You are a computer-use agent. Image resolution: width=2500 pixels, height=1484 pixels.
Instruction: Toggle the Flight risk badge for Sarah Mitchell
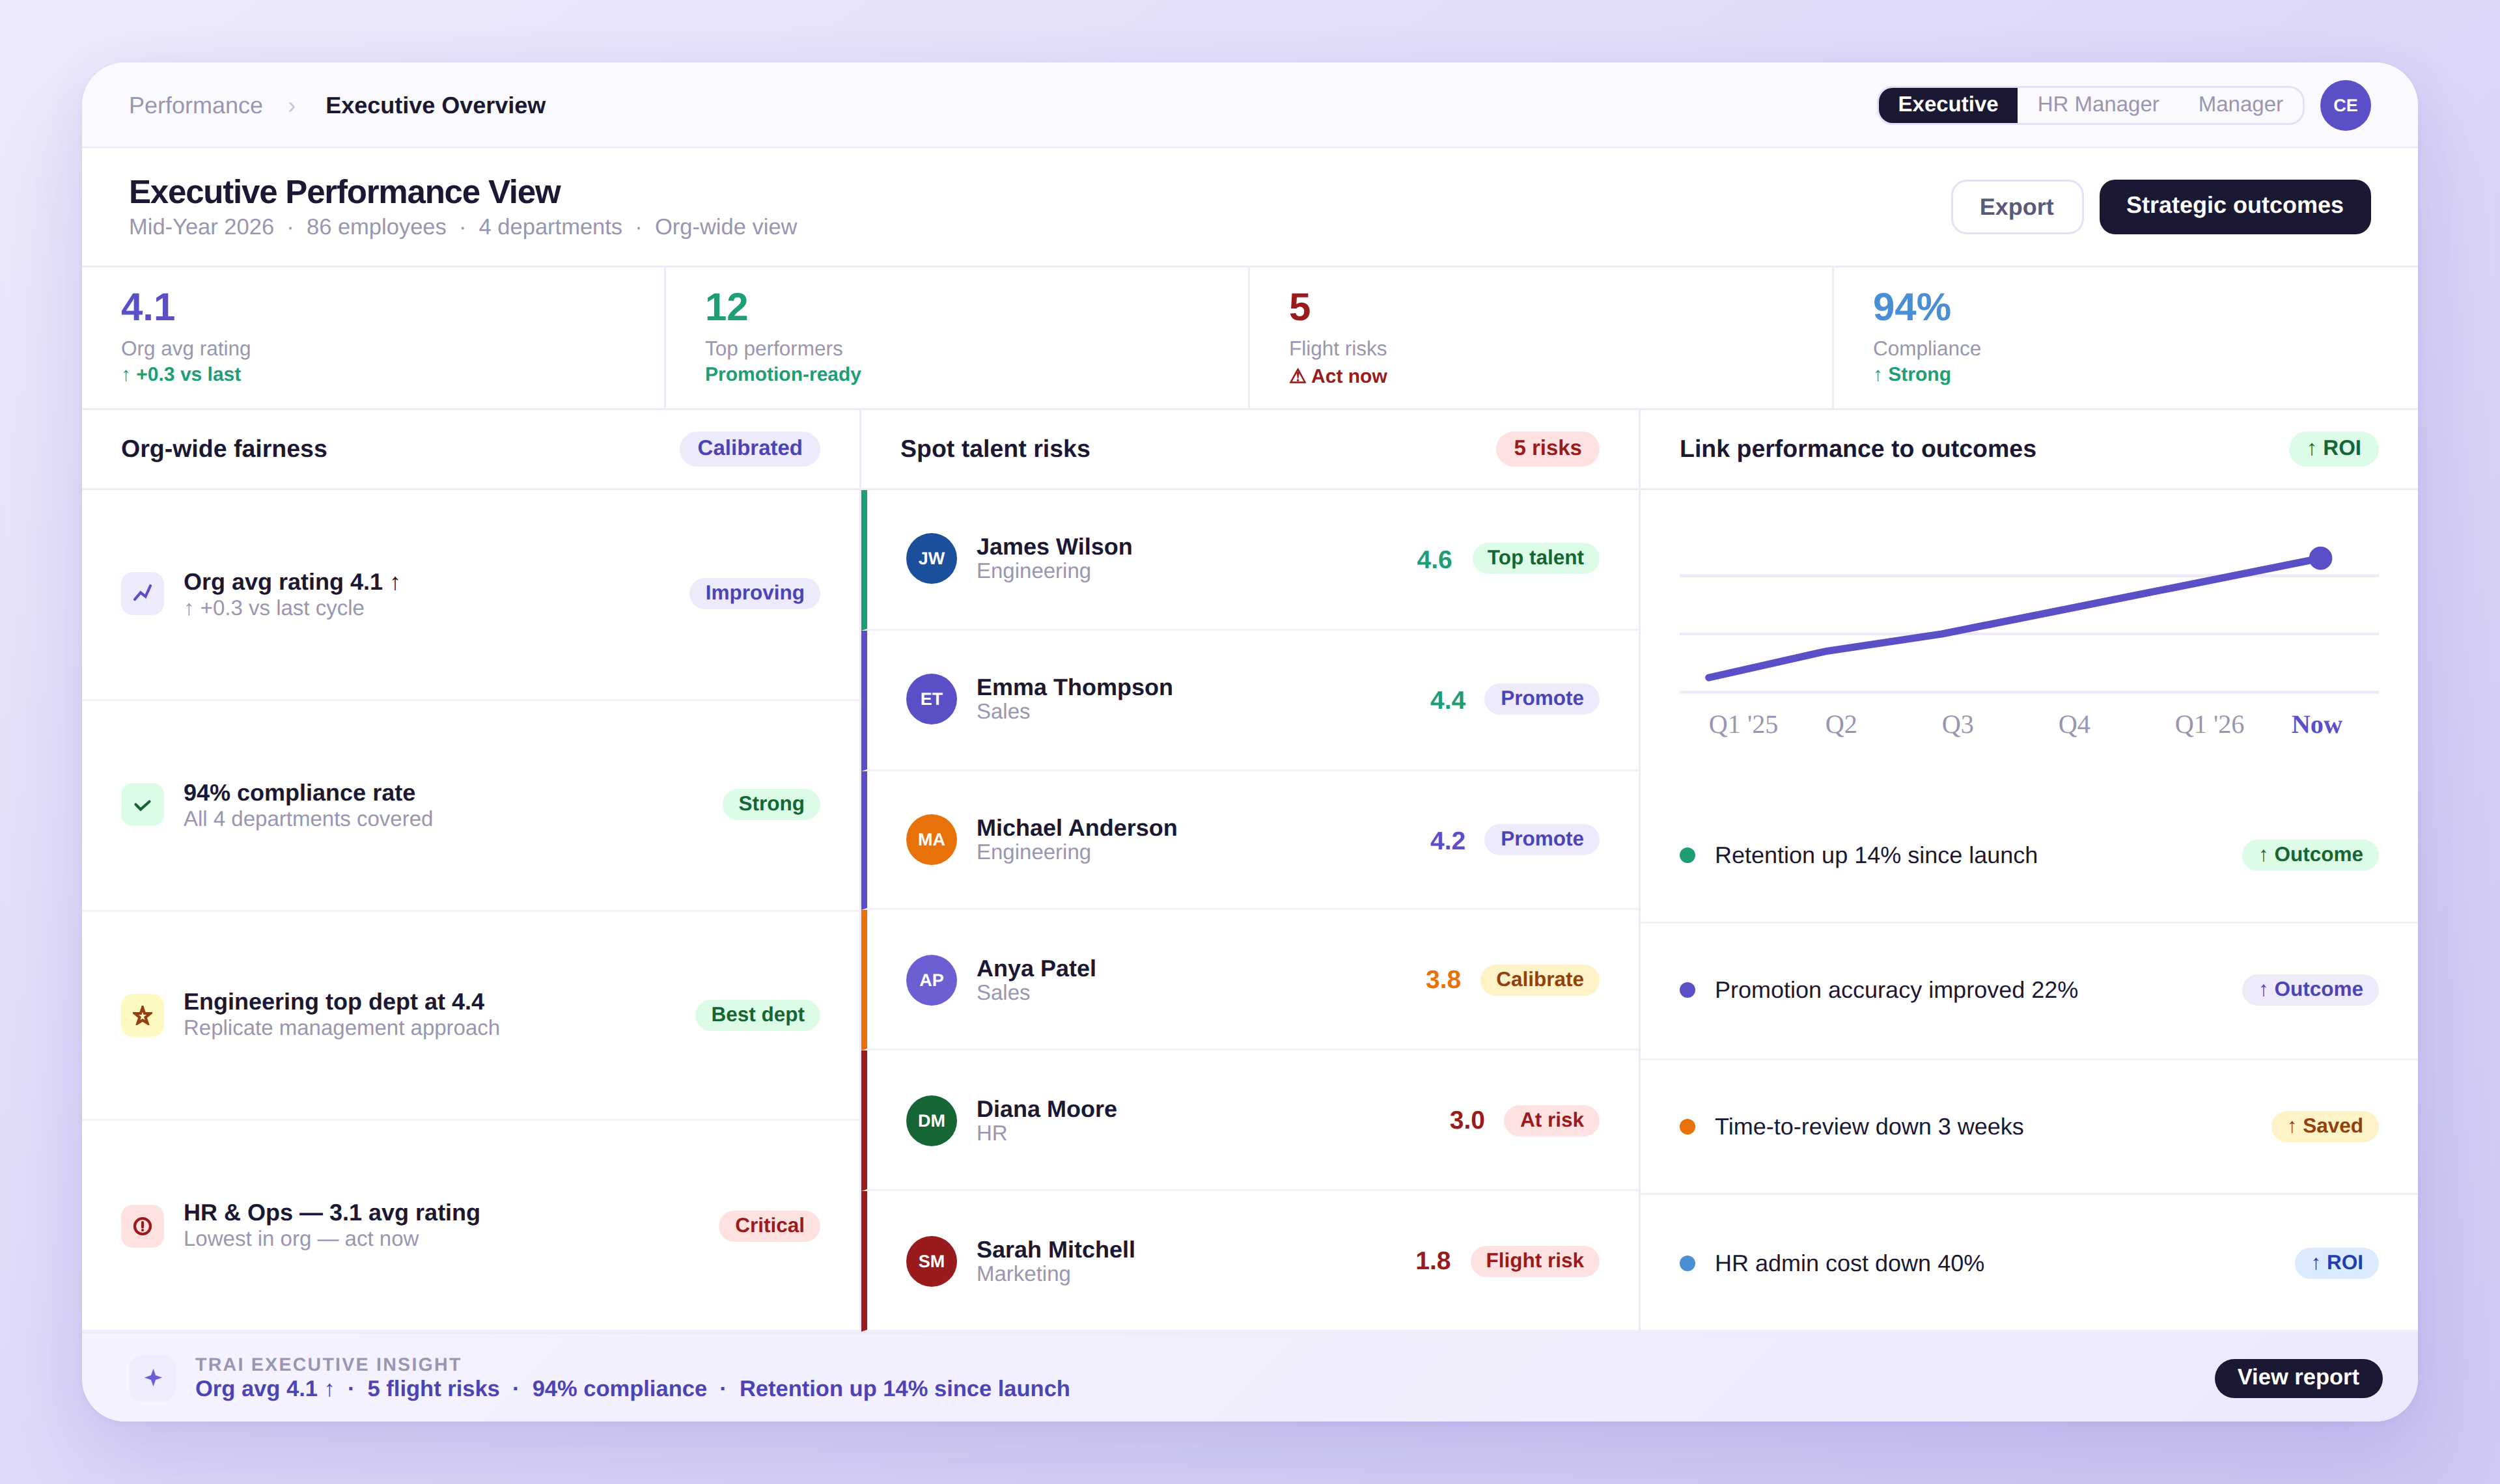1535,1260
